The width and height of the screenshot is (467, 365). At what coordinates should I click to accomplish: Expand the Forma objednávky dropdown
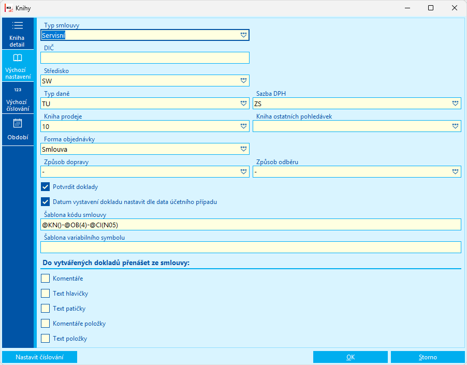click(244, 149)
